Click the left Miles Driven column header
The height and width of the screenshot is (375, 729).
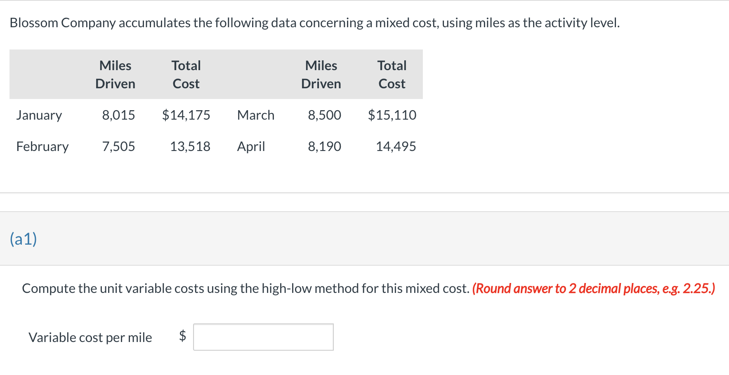coord(116,75)
